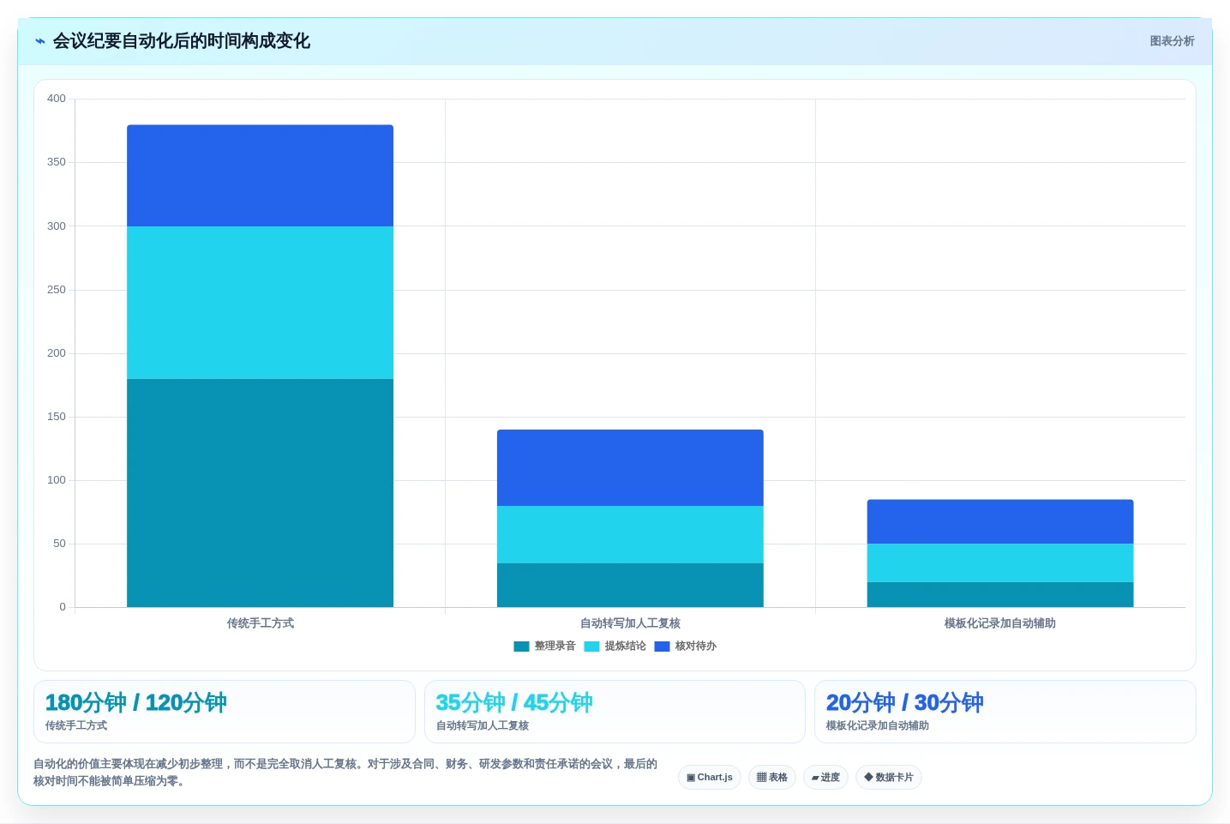Click the 模板化记录加自动辅助 x-axis label

click(1000, 623)
